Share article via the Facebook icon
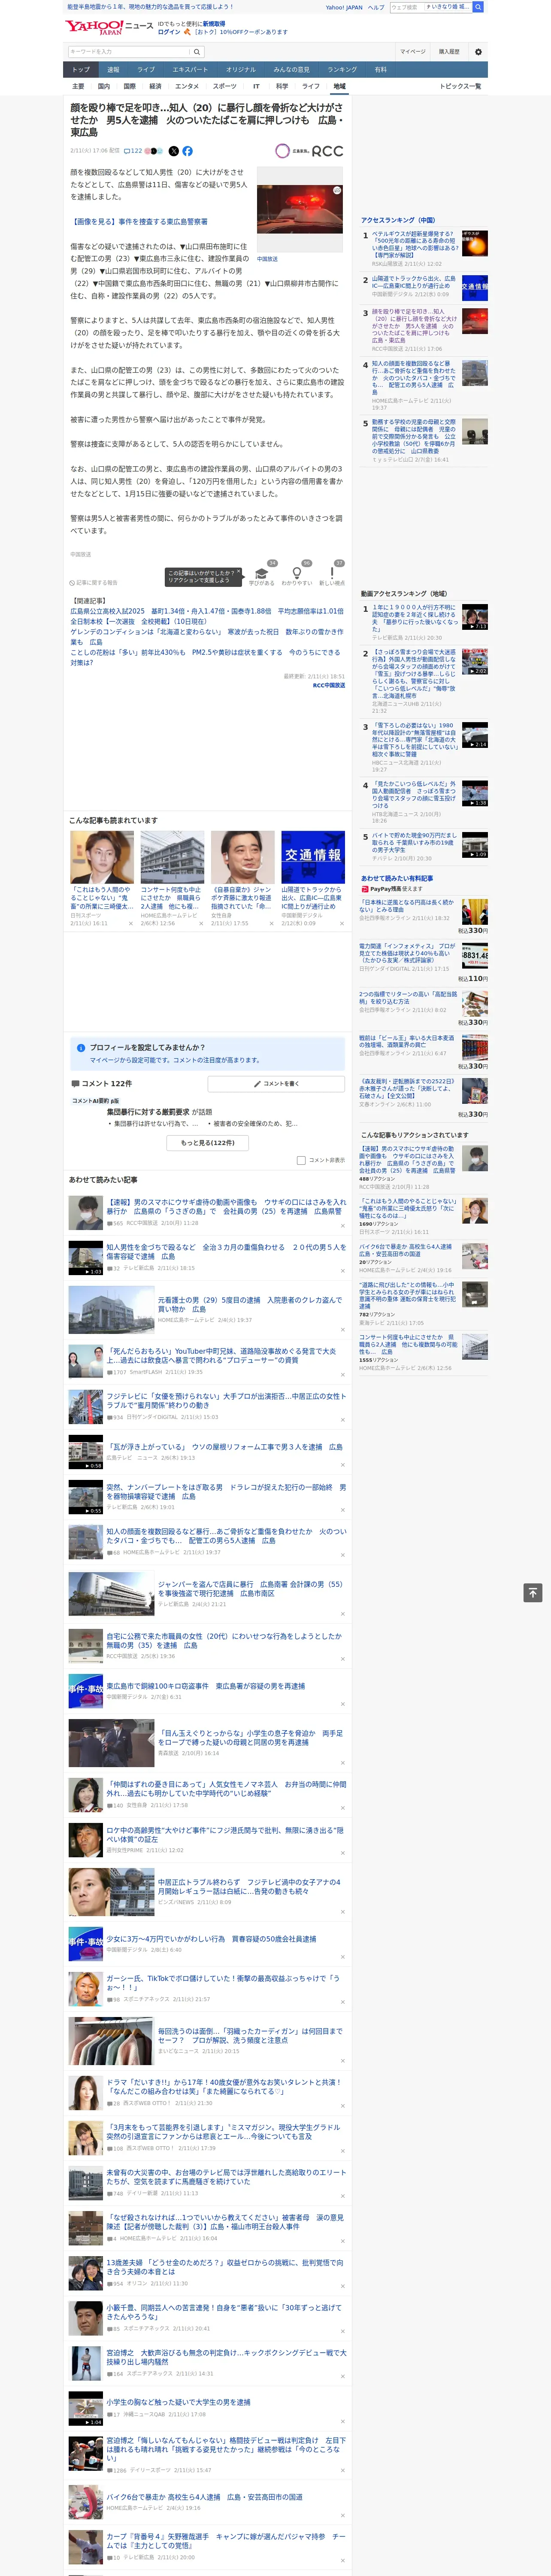 187,151
